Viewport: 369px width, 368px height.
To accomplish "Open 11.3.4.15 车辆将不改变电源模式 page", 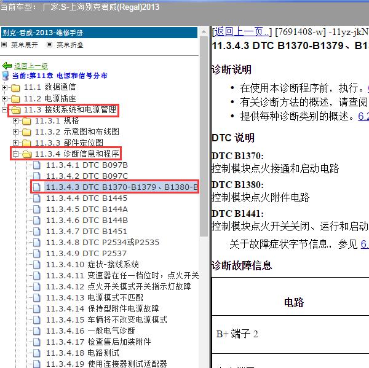I will (x=106, y=320).
